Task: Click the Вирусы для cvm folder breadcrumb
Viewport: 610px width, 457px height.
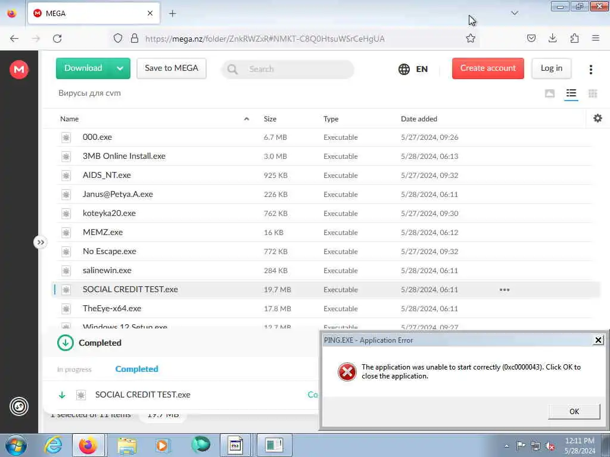Action: 89,93
